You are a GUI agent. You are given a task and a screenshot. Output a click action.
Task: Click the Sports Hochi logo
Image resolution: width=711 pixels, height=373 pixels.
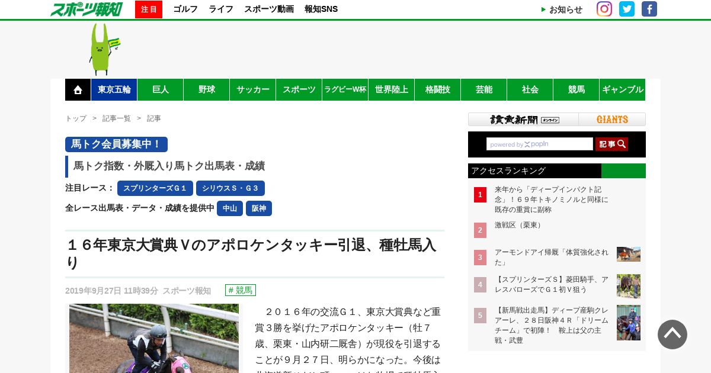pyautogui.click(x=87, y=9)
